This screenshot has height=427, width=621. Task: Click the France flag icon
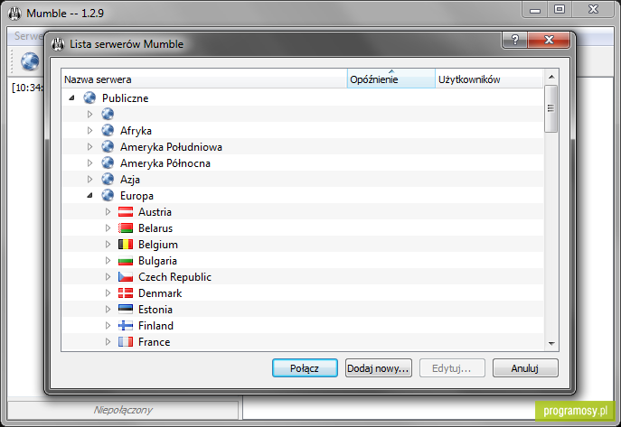(x=126, y=342)
